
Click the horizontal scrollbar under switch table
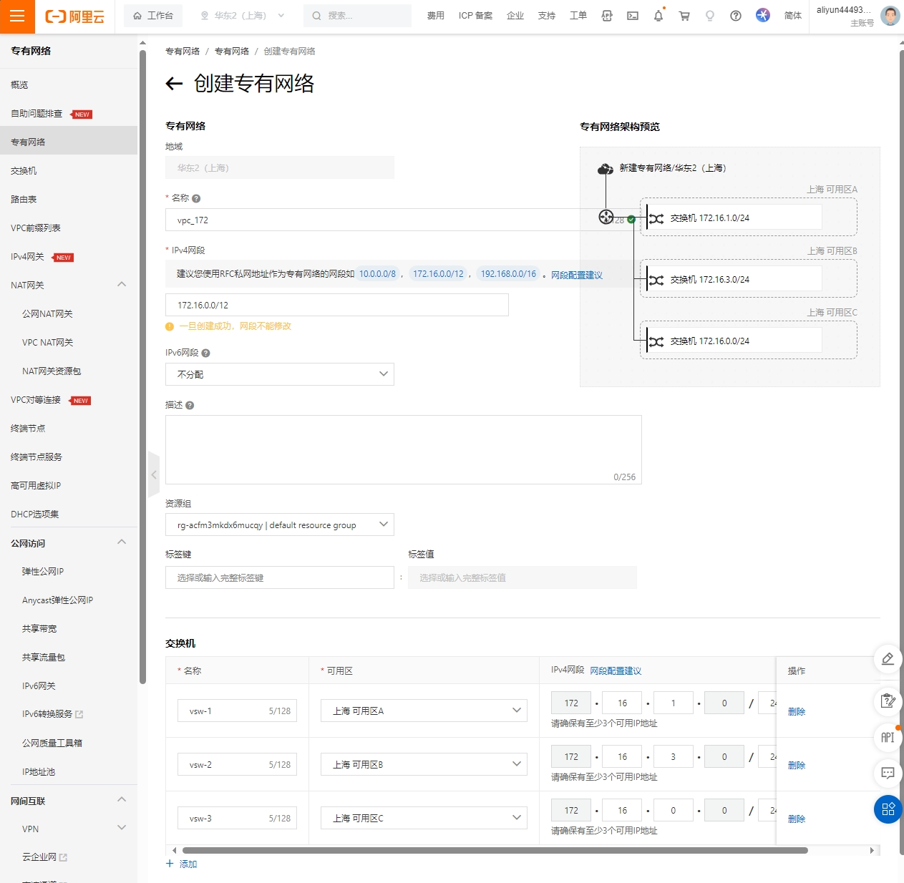(x=494, y=851)
